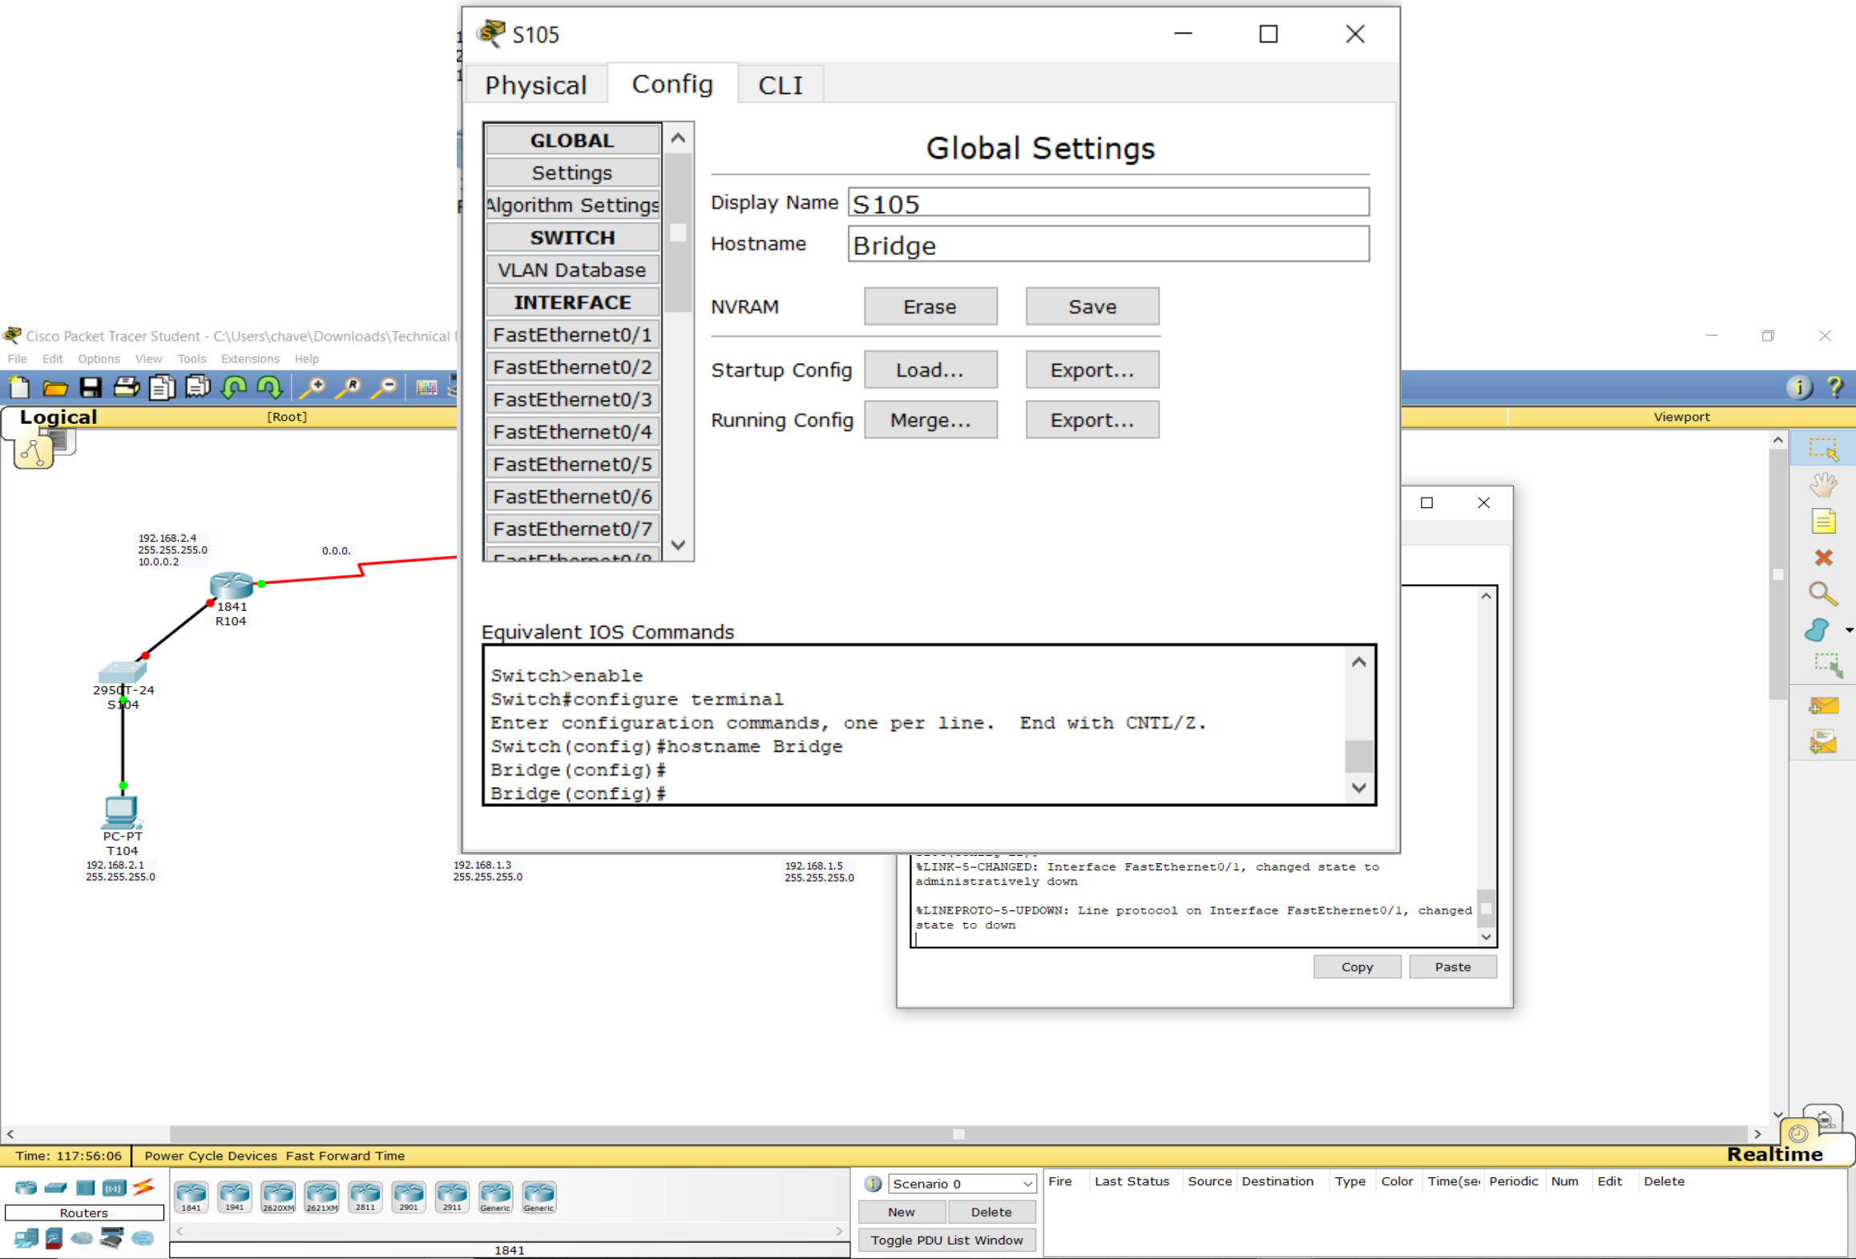The image size is (1856, 1259).
Task: Select the Connections lightning bolt category
Action: click(x=144, y=1188)
